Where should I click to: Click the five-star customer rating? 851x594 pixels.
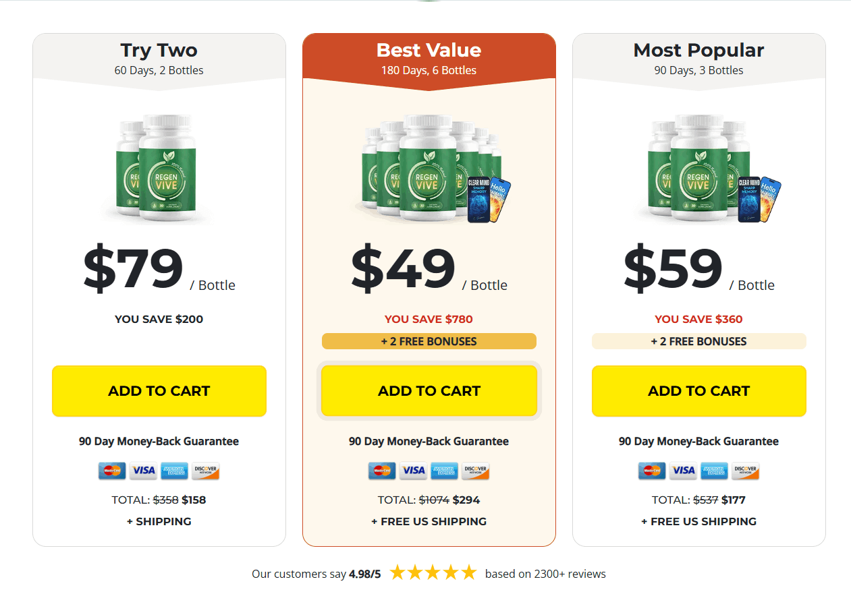[433, 574]
